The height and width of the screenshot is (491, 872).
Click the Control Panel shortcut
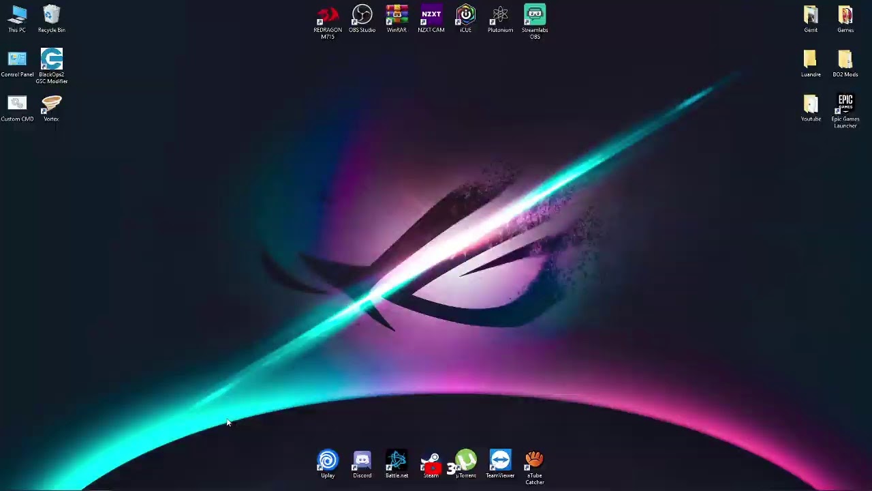(x=17, y=63)
